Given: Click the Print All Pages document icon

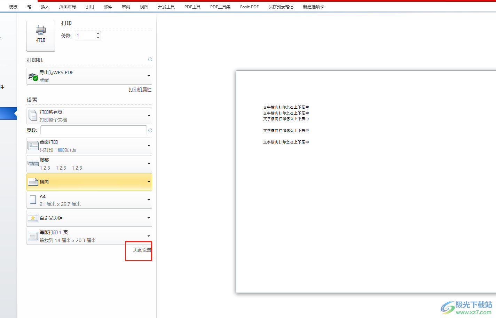Looking at the screenshot, I should pyautogui.click(x=33, y=116).
